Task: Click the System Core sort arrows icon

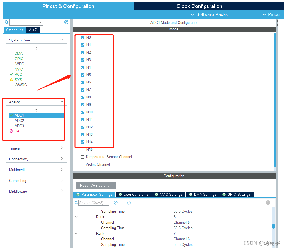Action: coord(36,48)
